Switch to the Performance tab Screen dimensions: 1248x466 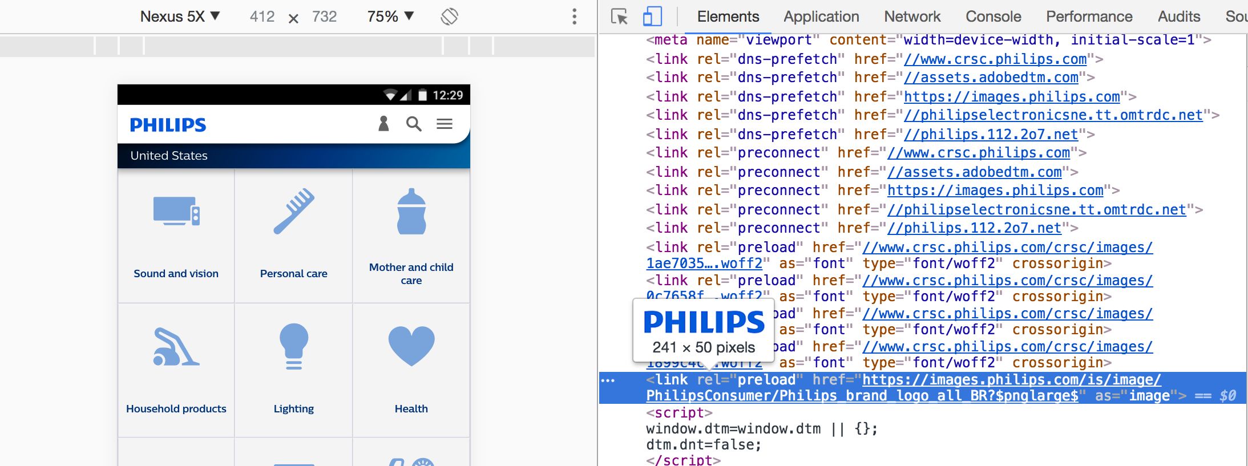1089,17
